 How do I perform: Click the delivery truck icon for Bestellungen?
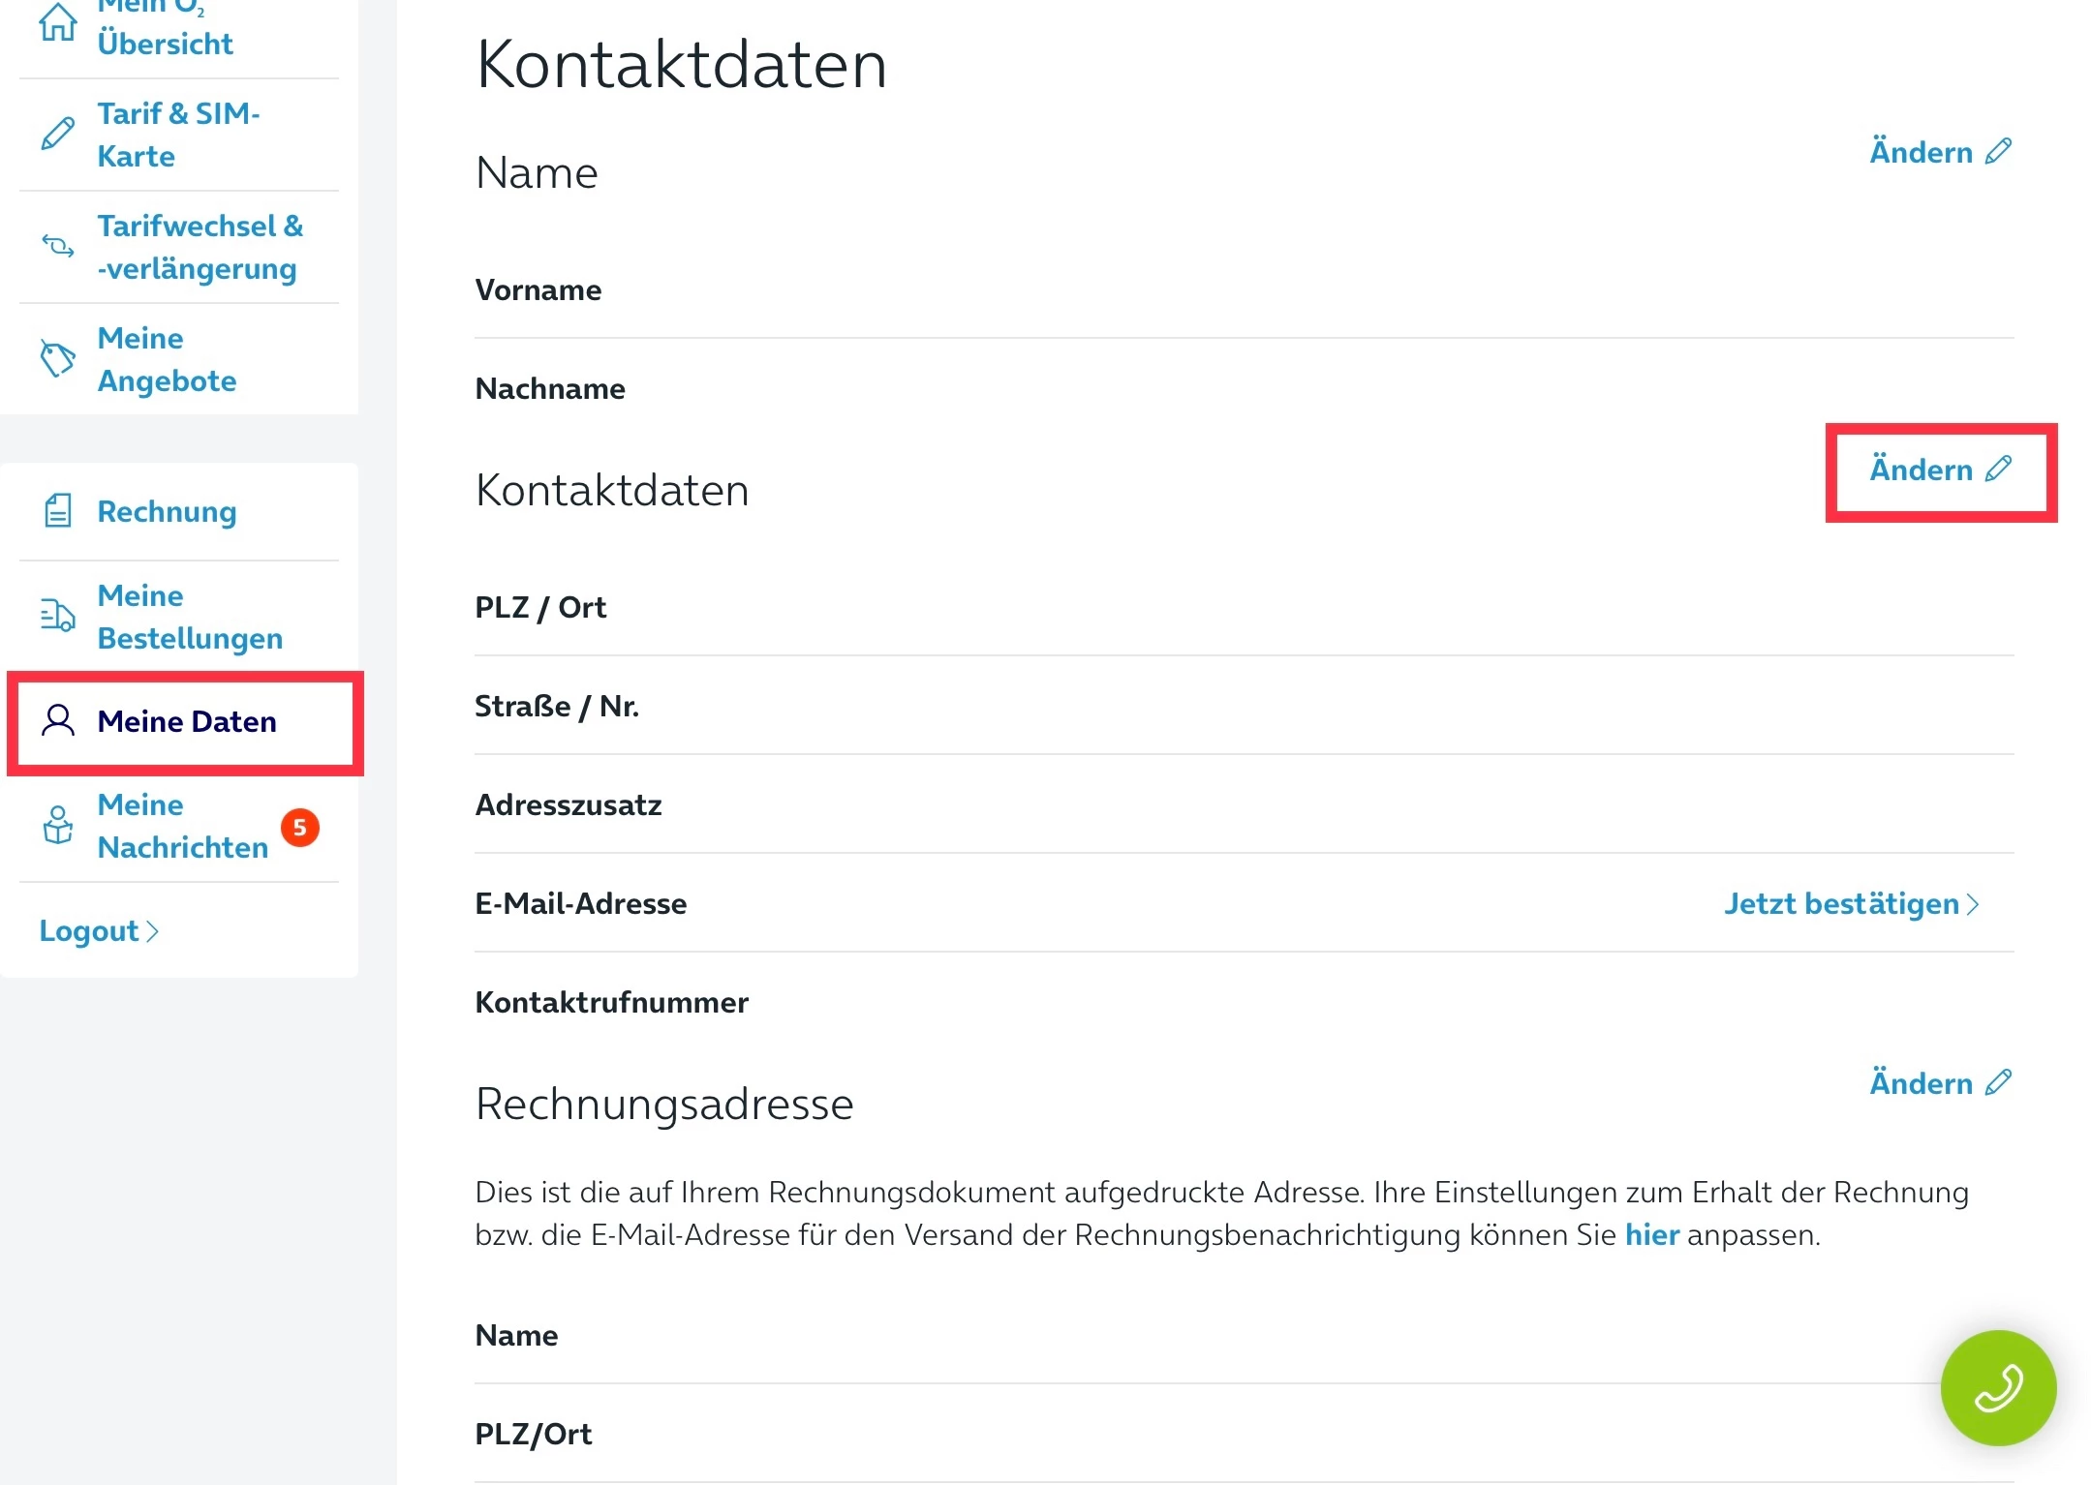pos(58,616)
